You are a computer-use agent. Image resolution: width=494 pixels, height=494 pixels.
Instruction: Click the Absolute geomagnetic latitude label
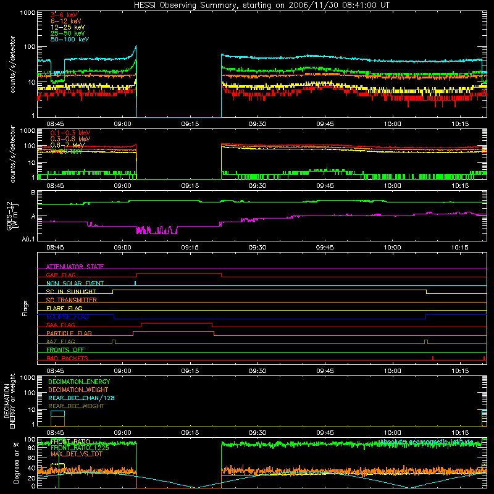(x=426, y=442)
